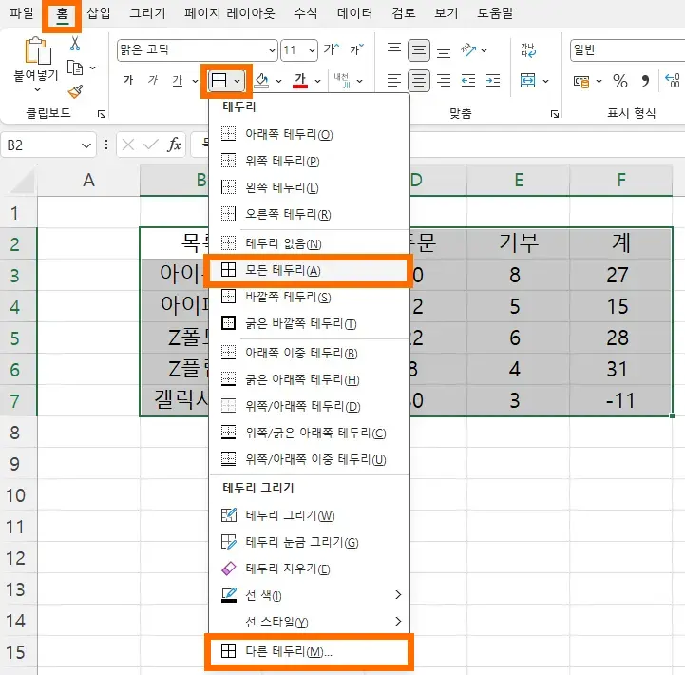Toggle italic (가) formatting
The width and height of the screenshot is (685, 675).
[152, 81]
